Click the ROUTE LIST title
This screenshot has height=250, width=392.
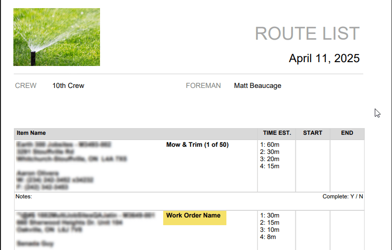tap(307, 33)
